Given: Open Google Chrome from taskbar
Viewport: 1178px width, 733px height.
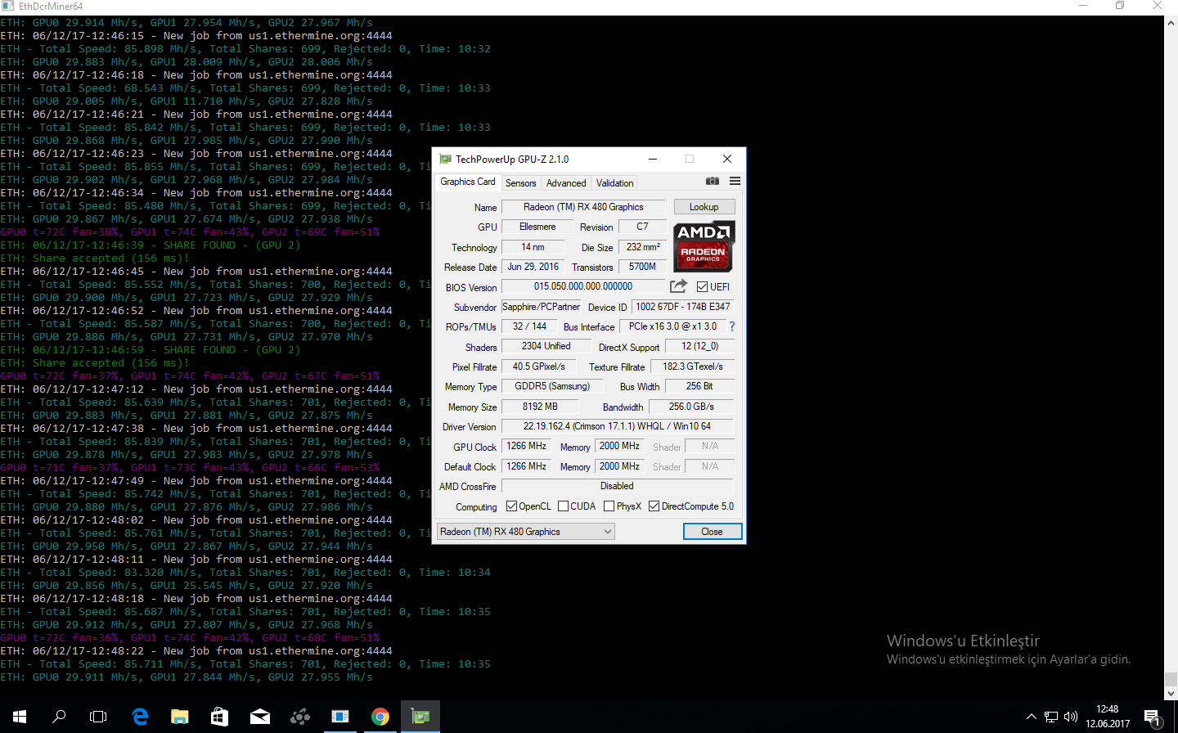Looking at the screenshot, I should tap(380, 717).
